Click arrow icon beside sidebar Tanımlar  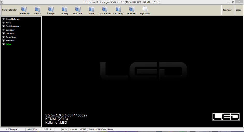(4, 40)
